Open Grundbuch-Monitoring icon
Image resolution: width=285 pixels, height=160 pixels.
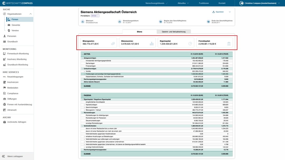pyautogui.click(x=4, y=65)
